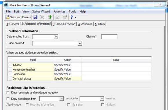Open the Help menu
The height and width of the screenshot is (110, 168).
tap(83, 12)
